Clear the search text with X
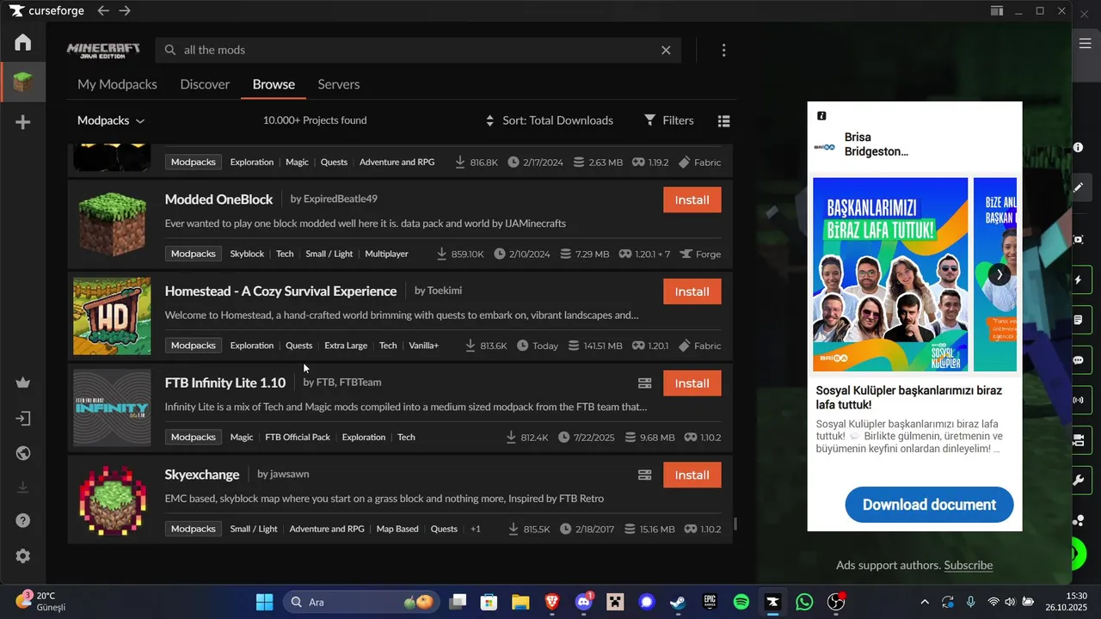Screen dimensions: 1101x619 pyautogui.click(x=666, y=50)
